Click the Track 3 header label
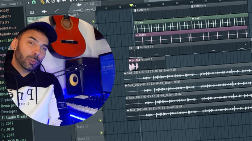The width and height of the screenshot is (252, 141). [73, 15]
